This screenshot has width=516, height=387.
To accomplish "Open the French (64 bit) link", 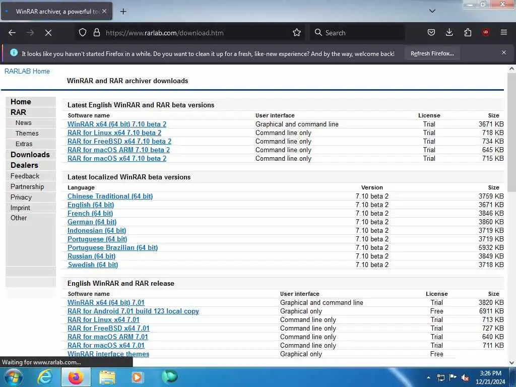I will [90, 213].
